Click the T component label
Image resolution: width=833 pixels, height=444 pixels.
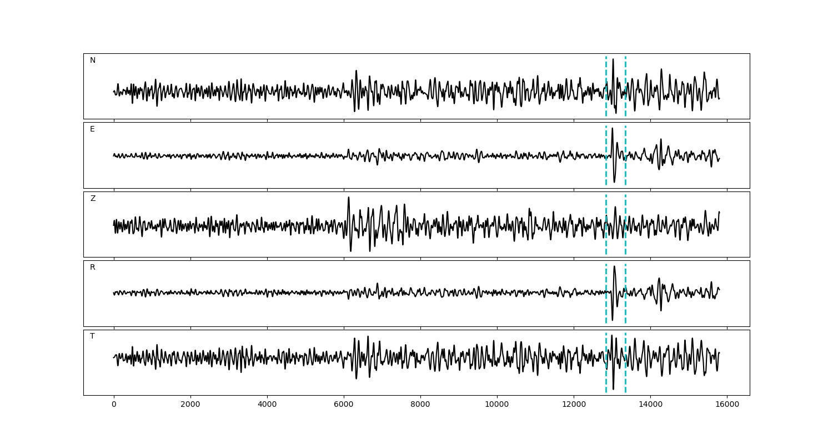[x=92, y=336]
